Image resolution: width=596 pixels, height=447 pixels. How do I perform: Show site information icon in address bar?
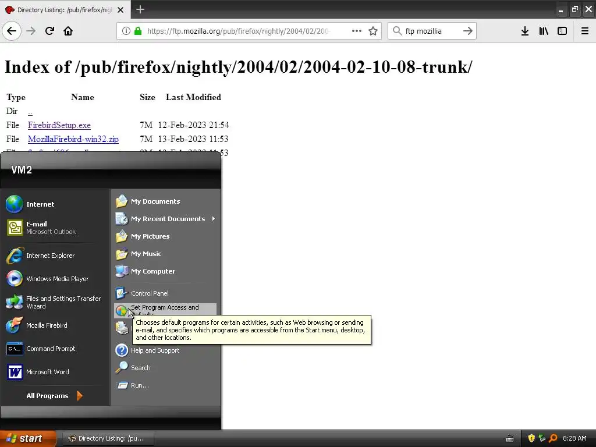[126, 31]
